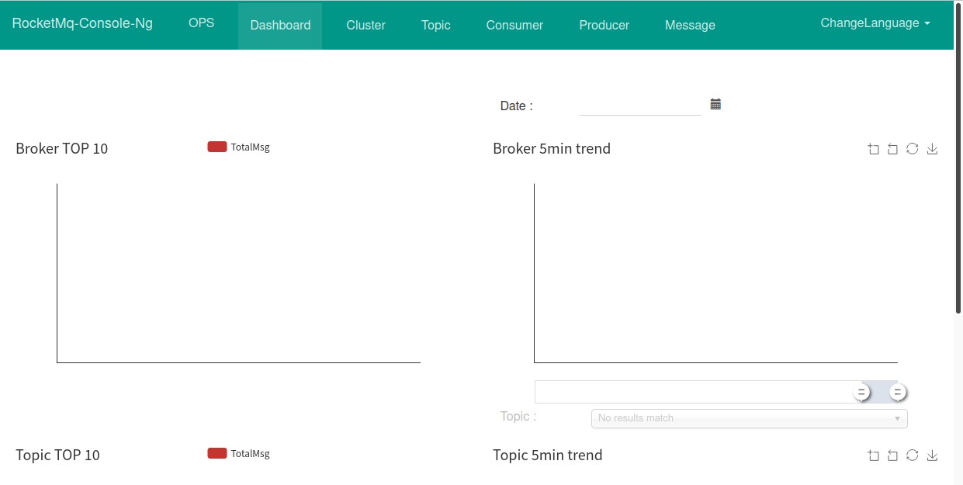Select the Dashboard tab
Viewport: 963px width, 485px height.
pyautogui.click(x=280, y=26)
